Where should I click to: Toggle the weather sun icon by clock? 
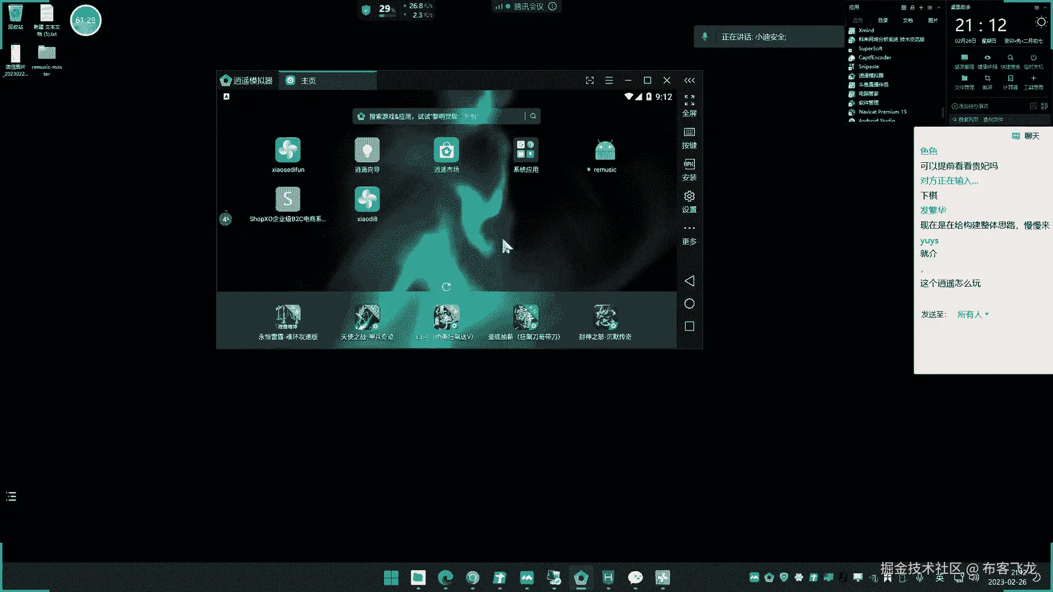tap(1040, 22)
